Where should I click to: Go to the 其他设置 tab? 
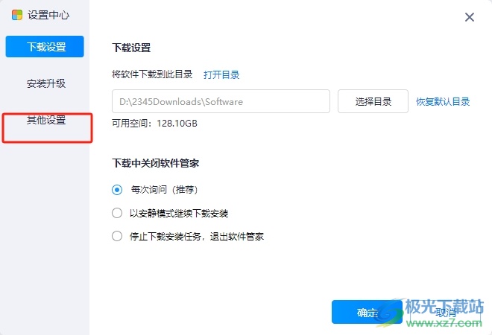(x=46, y=120)
